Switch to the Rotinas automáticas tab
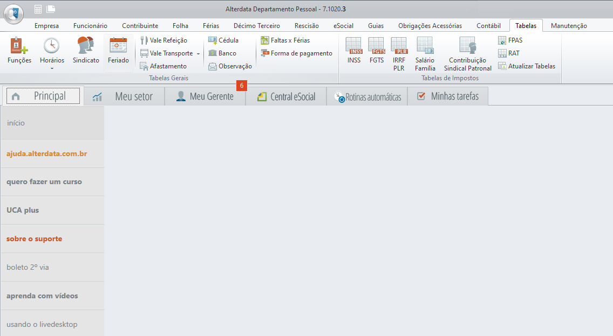This screenshot has height=336, width=613. tap(367, 96)
